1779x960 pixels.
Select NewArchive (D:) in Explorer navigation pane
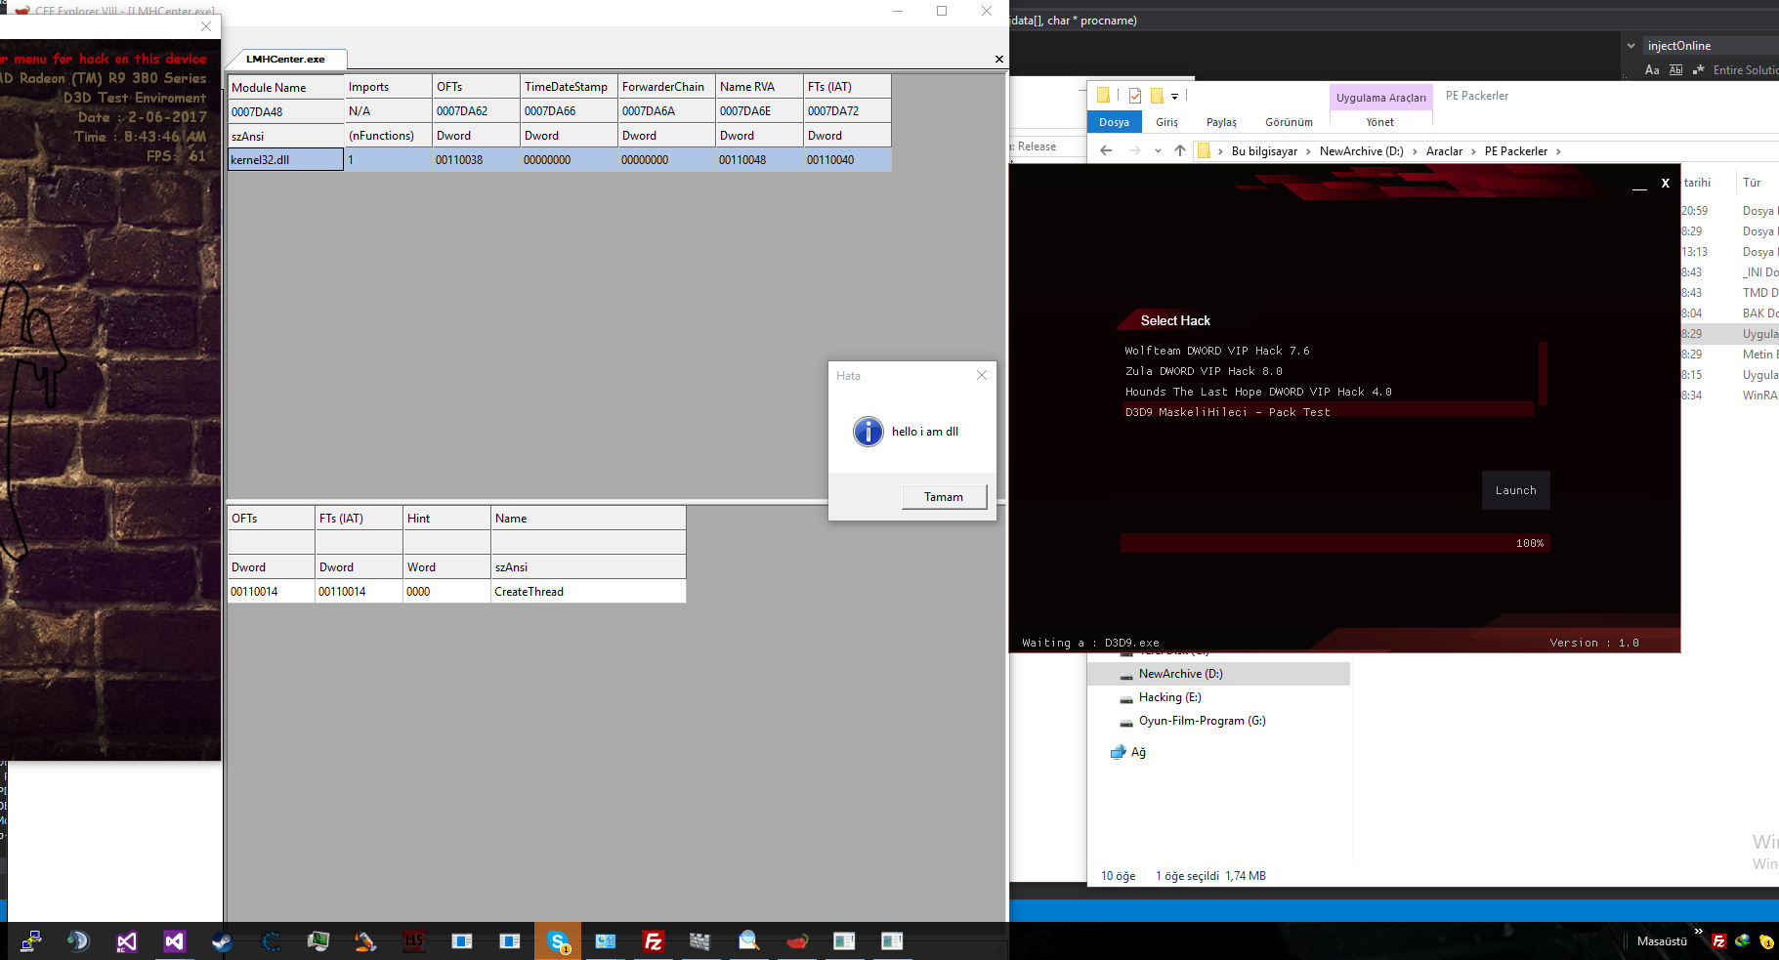pyautogui.click(x=1219, y=674)
